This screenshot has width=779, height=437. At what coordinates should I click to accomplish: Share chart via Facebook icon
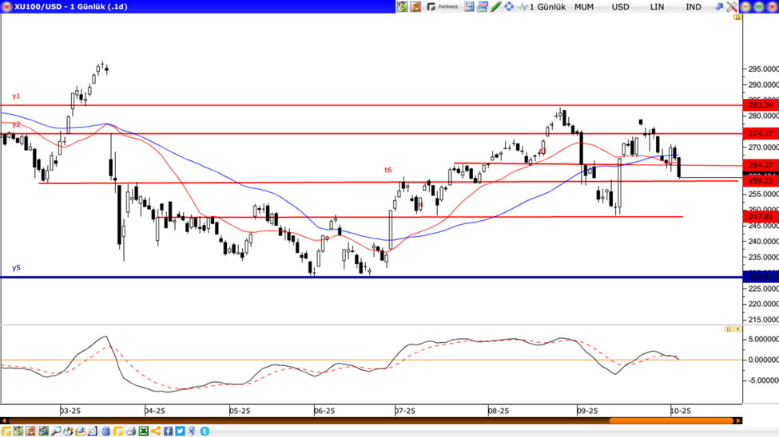click(x=169, y=431)
